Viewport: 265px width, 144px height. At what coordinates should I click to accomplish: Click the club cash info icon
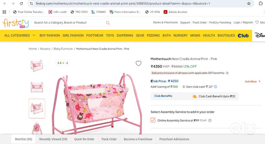(x=215, y=87)
